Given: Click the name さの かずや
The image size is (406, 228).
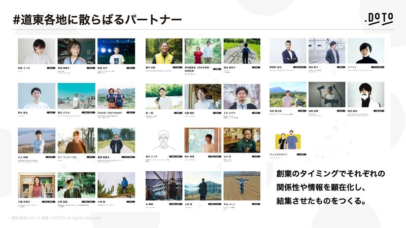Looking at the screenshot, I should 229,113.
